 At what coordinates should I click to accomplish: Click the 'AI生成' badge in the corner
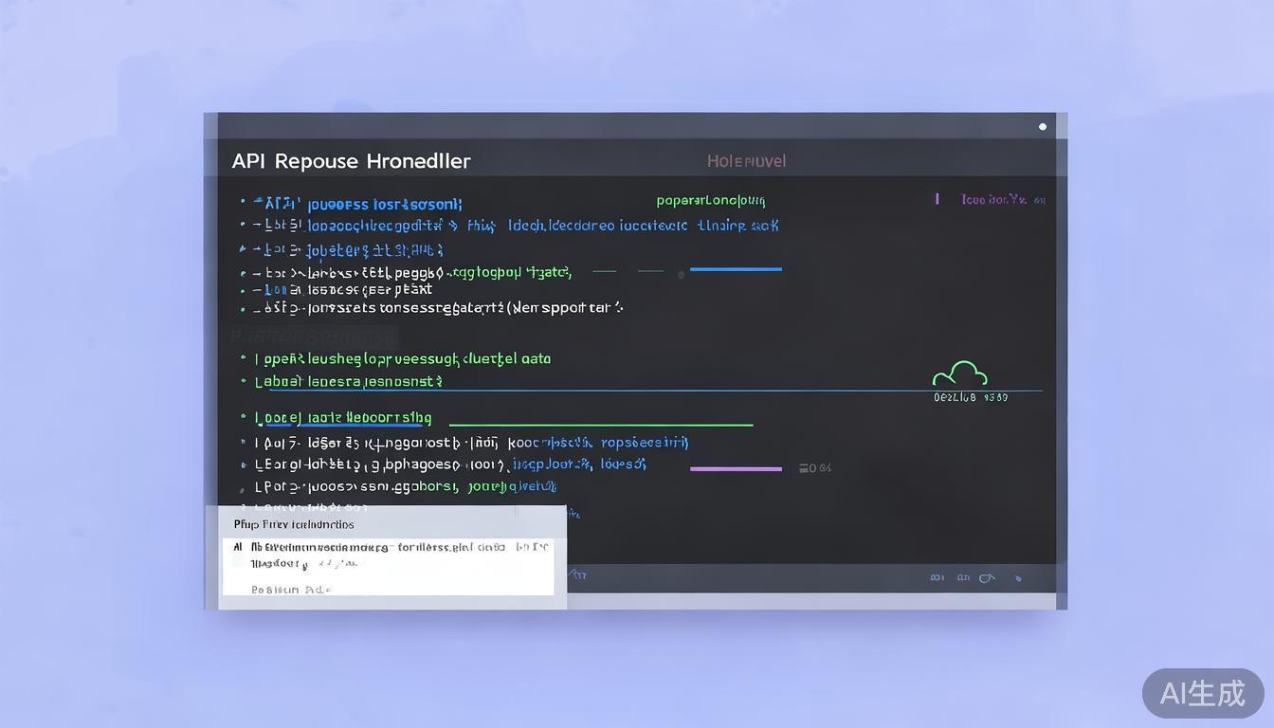[1202, 693]
